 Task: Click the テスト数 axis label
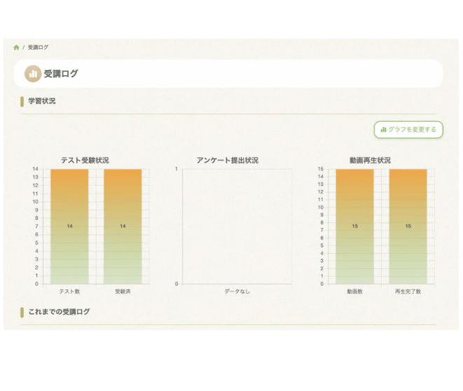[69, 291]
